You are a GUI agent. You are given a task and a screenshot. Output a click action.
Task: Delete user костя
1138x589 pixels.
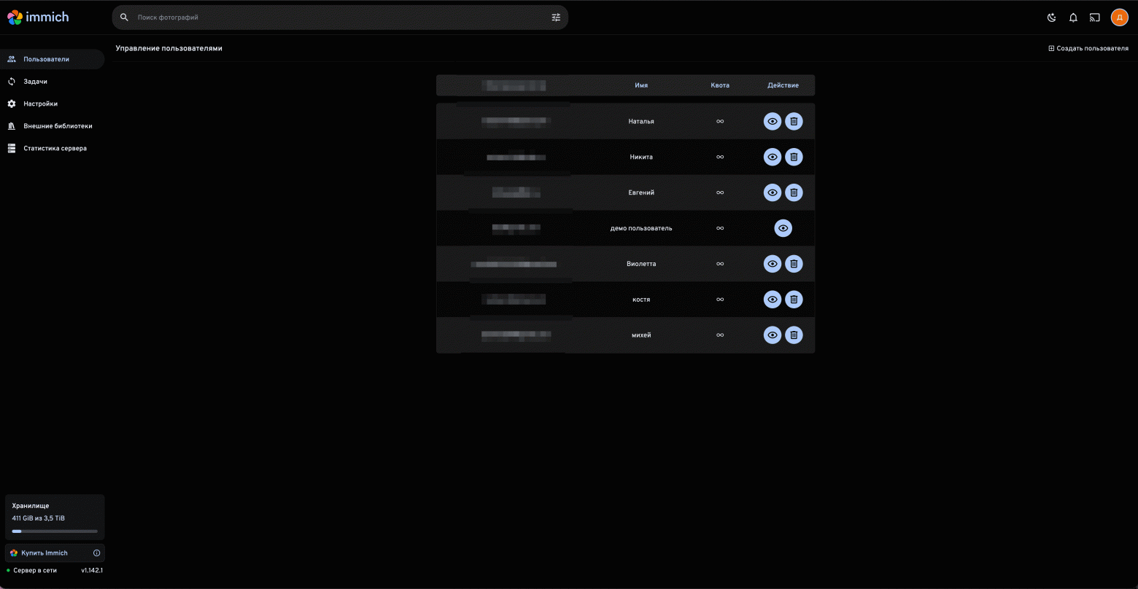[794, 299]
